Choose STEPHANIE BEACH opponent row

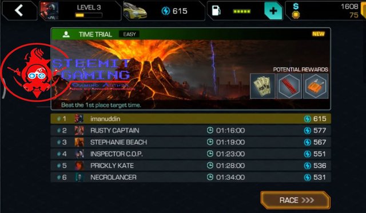coord(190,142)
